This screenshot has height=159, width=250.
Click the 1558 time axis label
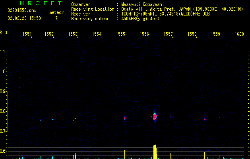pyautogui.click(x=192, y=34)
